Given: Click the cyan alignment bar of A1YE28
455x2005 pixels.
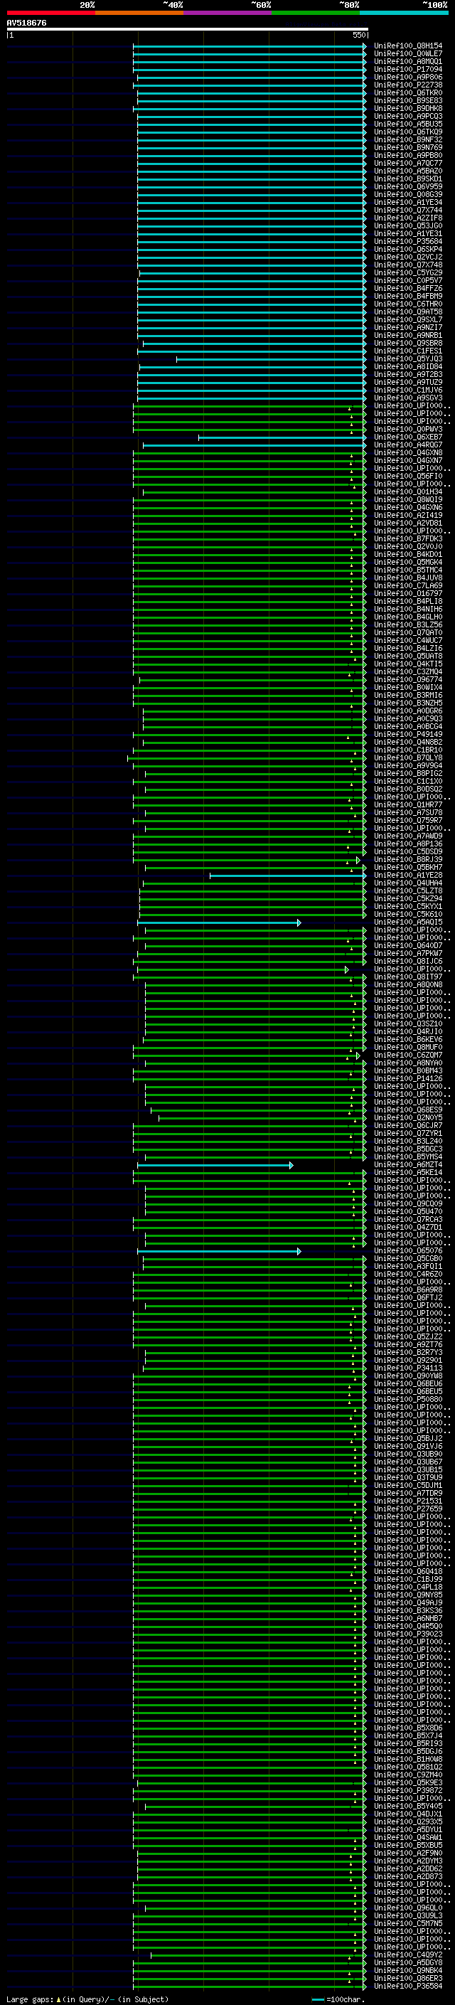Looking at the screenshot, I should coord(287,876).
